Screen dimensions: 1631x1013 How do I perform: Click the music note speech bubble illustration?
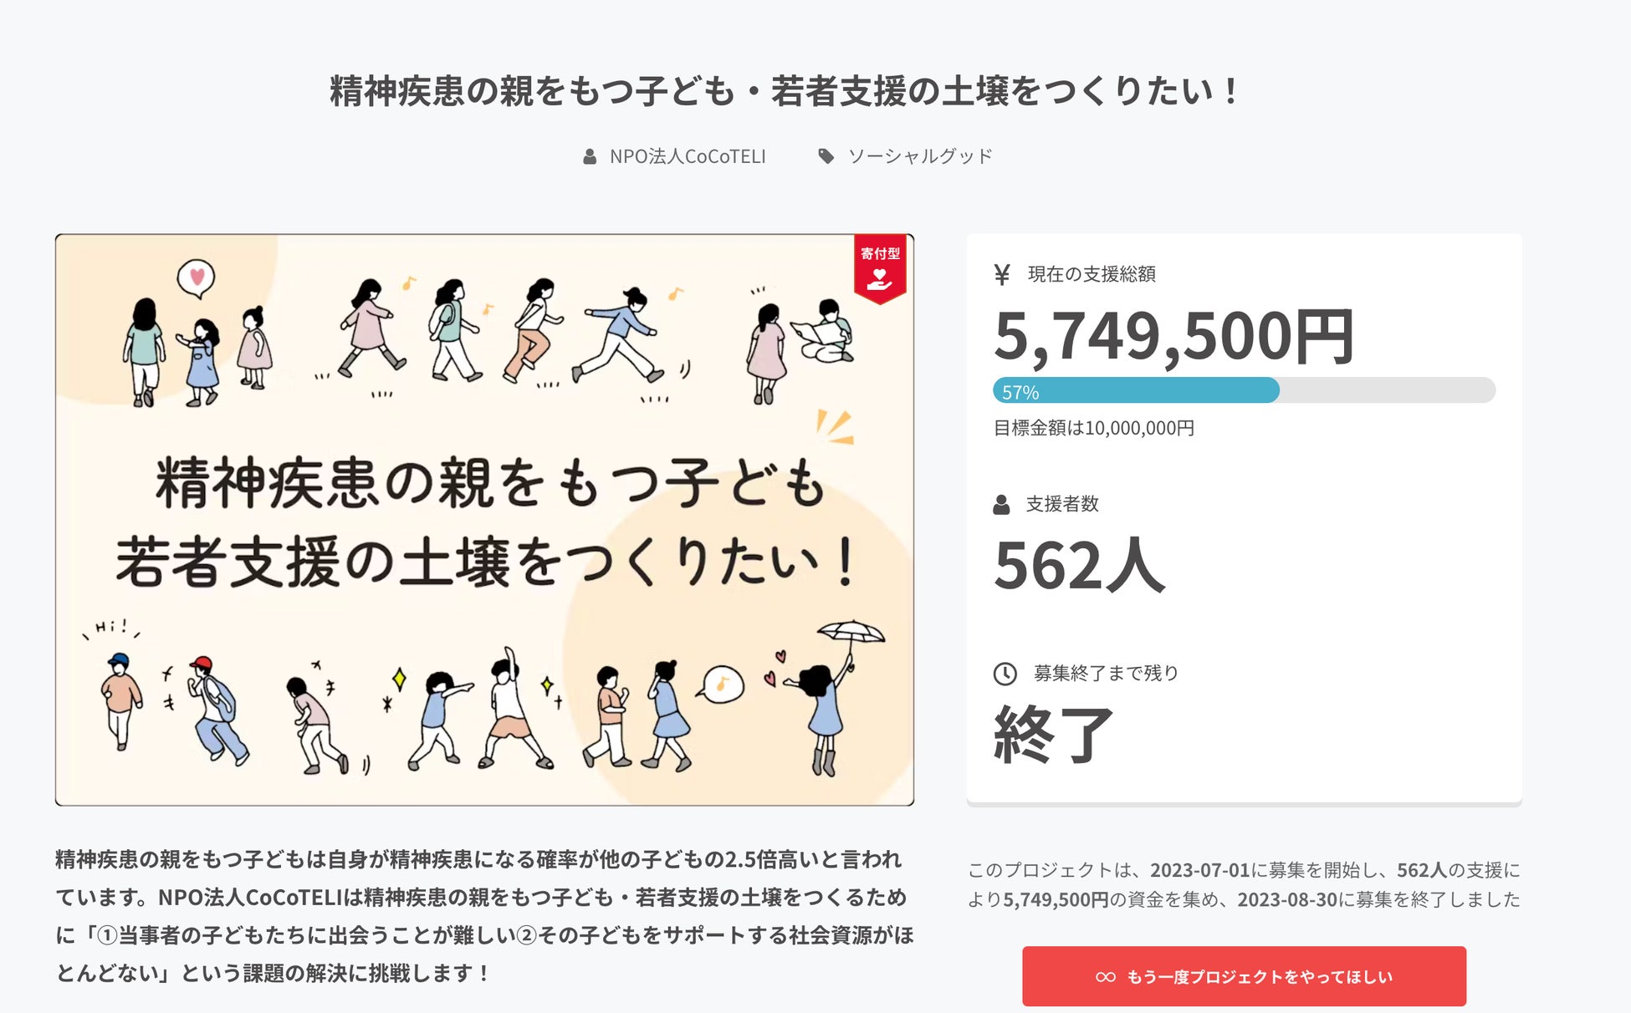pos(723,684)
